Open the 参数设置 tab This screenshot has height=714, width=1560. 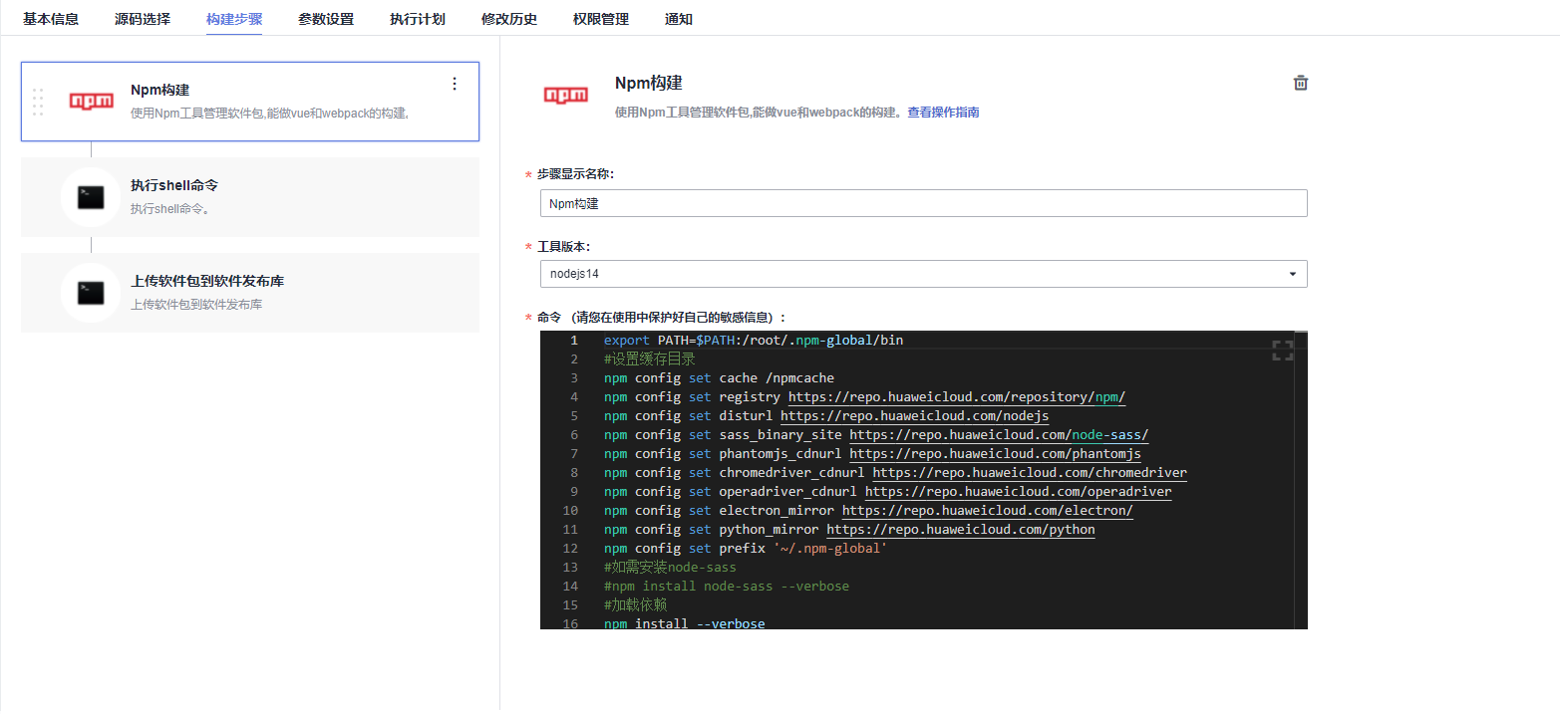tap(326, 19)
